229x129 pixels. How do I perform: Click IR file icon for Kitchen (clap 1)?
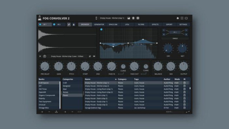pos(185,83)
